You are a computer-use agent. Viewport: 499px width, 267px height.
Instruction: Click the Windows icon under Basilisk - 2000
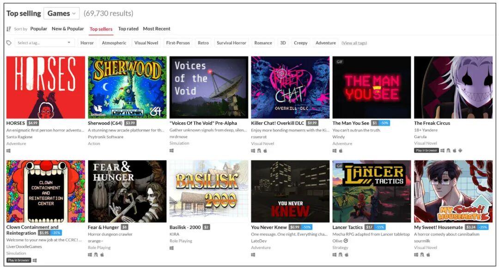point(171,248)
